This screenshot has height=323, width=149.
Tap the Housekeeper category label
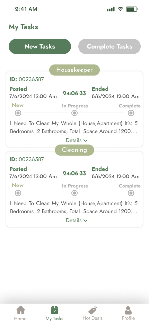74,70
